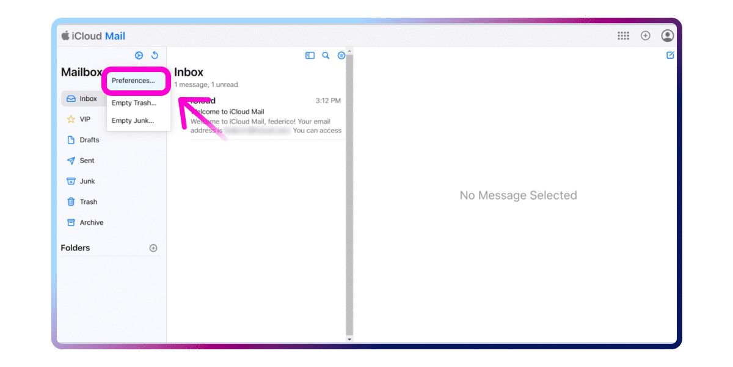The height and width of the screenshot is (367, 733).
Task: Click the message list scrollbar track
Action: (x=349, y=195)
